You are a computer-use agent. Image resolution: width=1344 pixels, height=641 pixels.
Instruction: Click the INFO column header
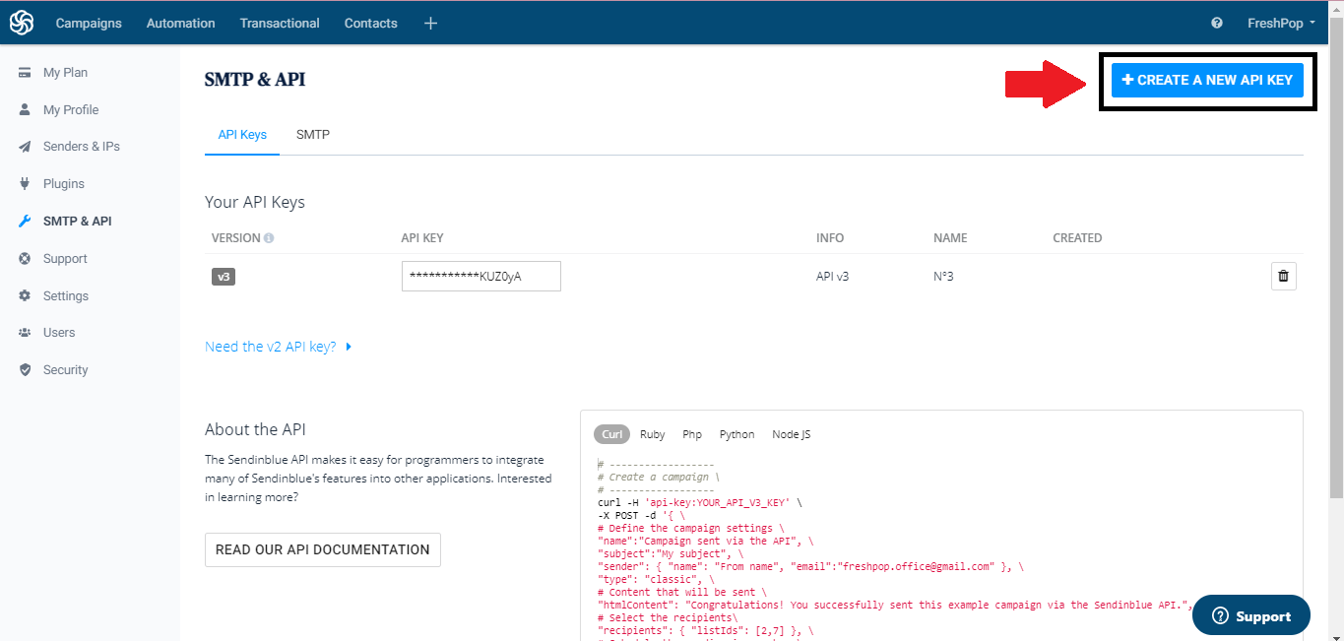830,238
